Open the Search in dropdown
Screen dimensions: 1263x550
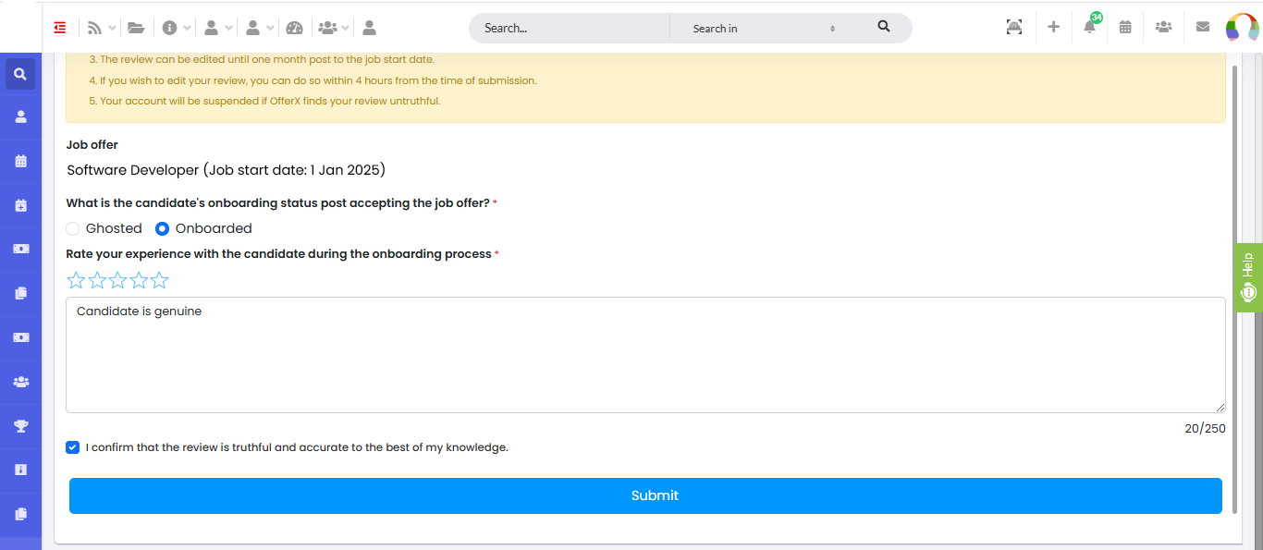pyautogui.click(x=764, y=29)
